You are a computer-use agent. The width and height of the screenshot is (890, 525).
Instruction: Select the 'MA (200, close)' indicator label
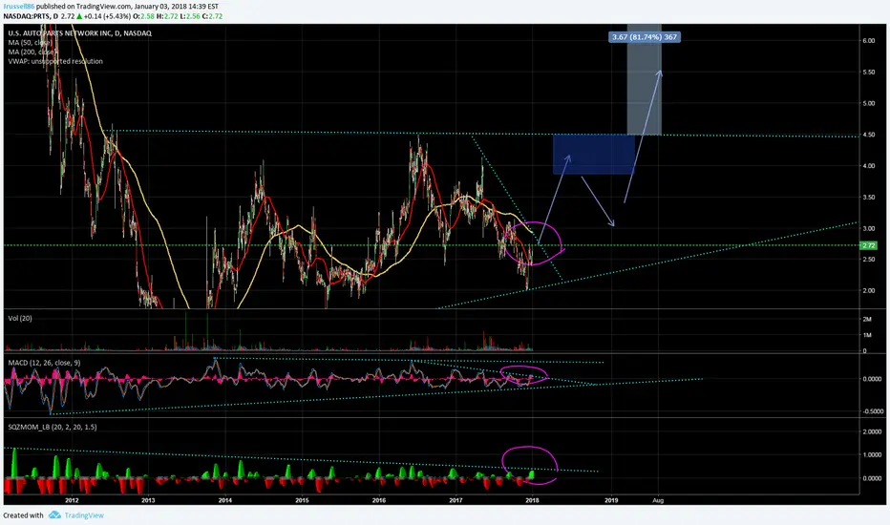click(x=32, y=52)
